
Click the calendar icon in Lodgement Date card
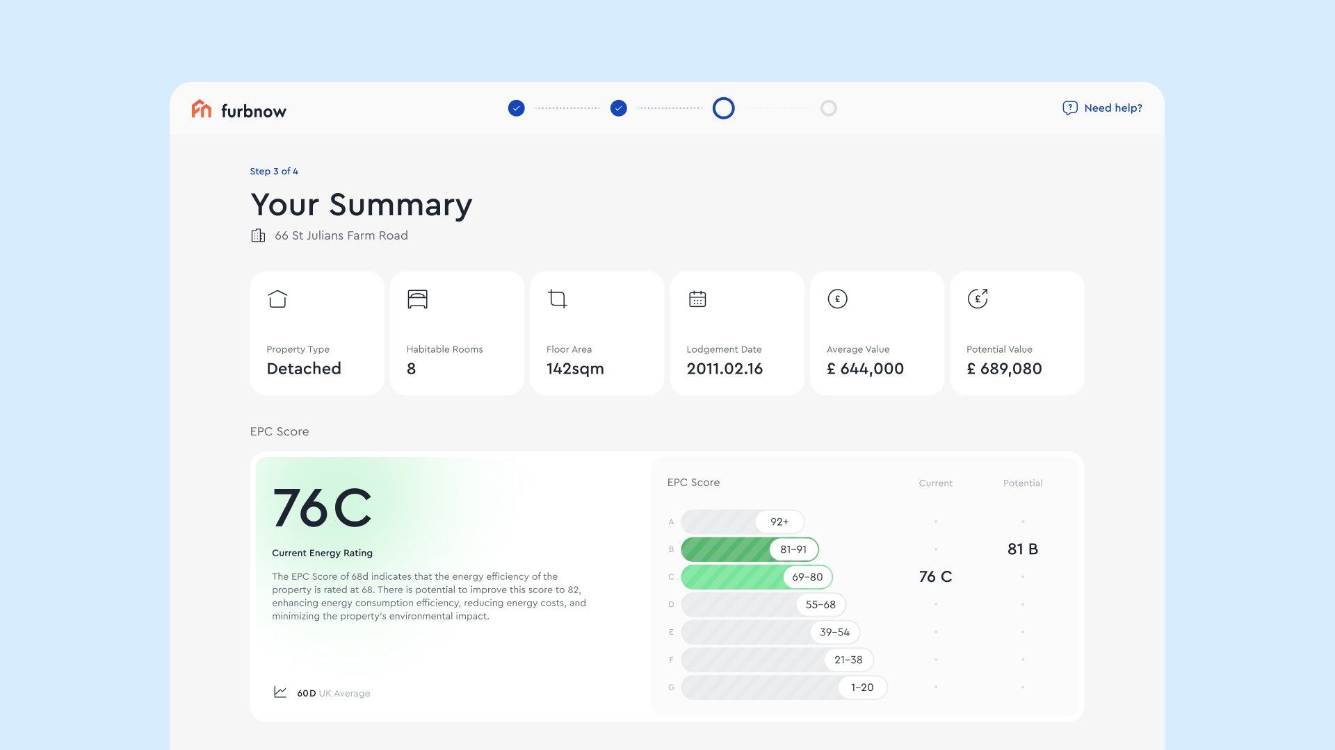[x=697, y=299]
